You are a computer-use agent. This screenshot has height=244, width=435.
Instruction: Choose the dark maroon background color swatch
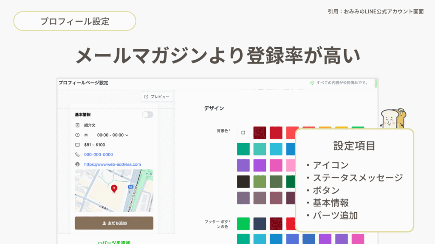[x=260, y=133]
